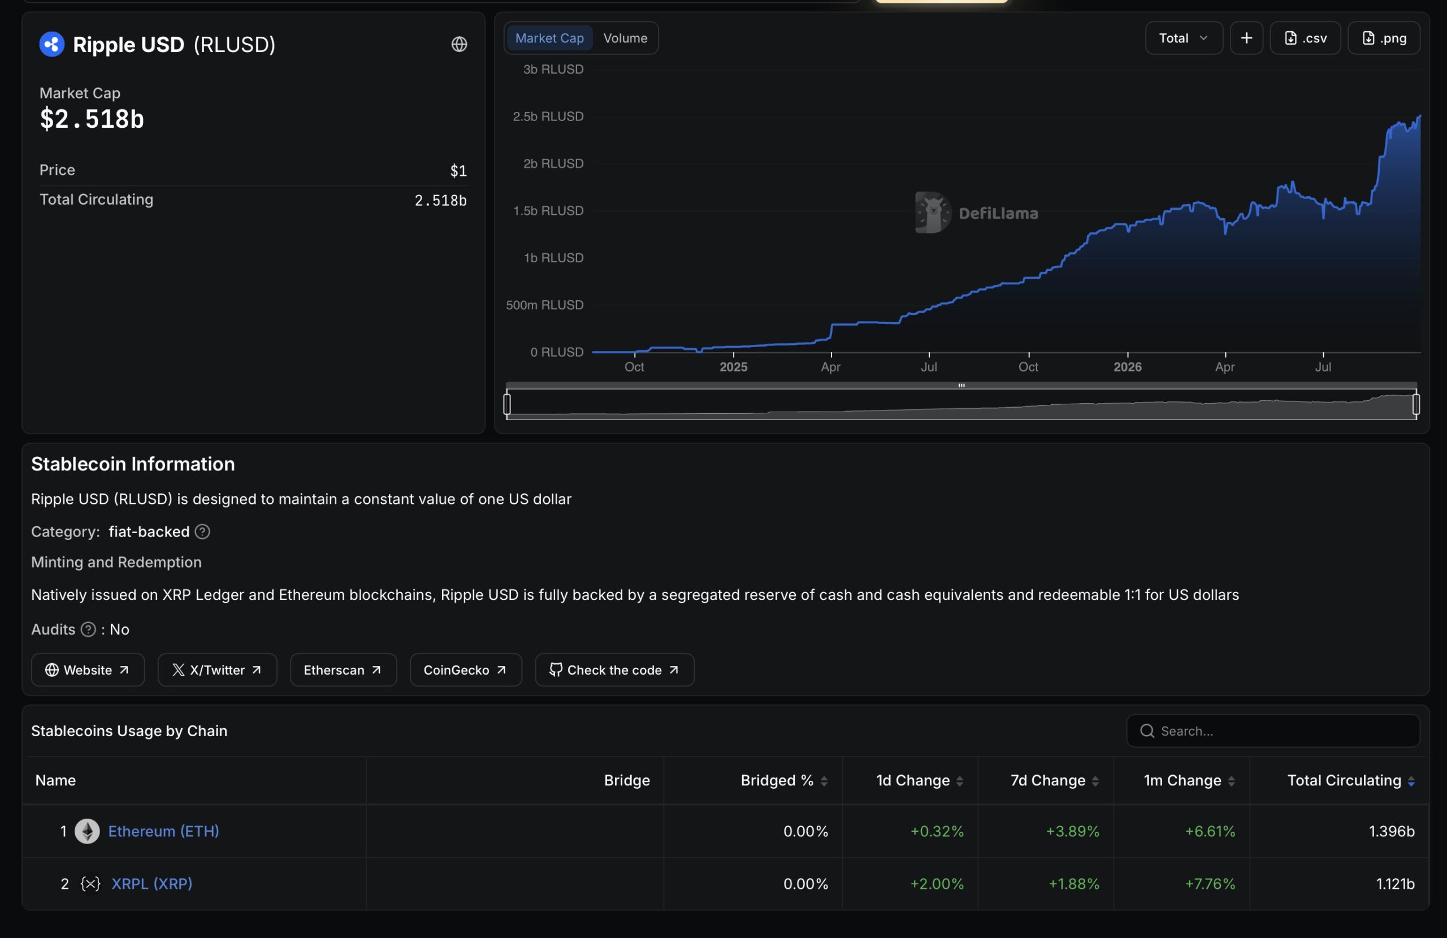The width and height of the screenshot is (1447, 938).
Task: Click the arrow icon on Website button
Action: [x=124, y=670]
